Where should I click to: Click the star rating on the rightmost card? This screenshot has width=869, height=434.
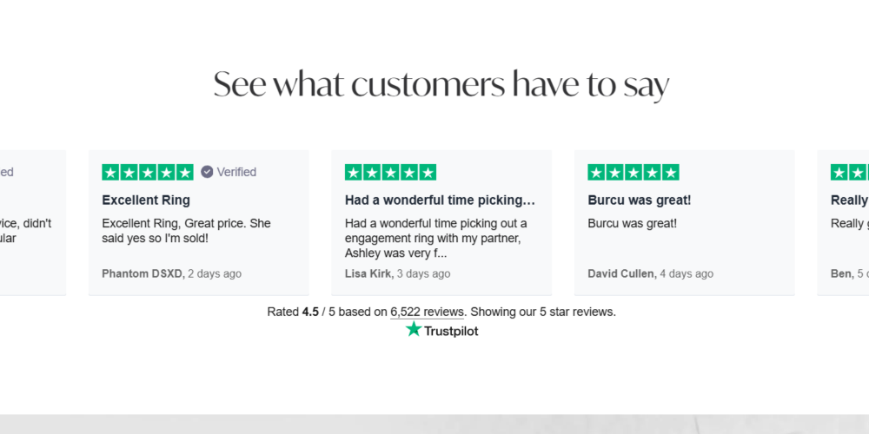[x=850, y=172]
